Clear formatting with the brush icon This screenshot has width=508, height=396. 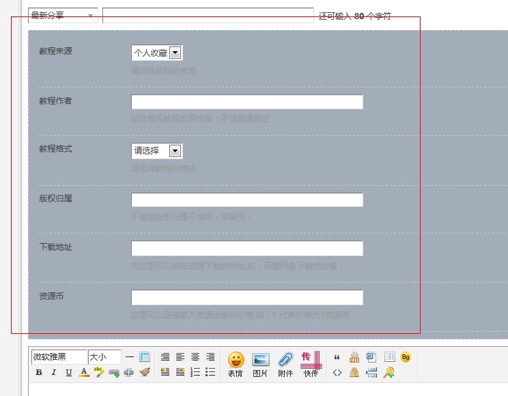pos(145,372)
